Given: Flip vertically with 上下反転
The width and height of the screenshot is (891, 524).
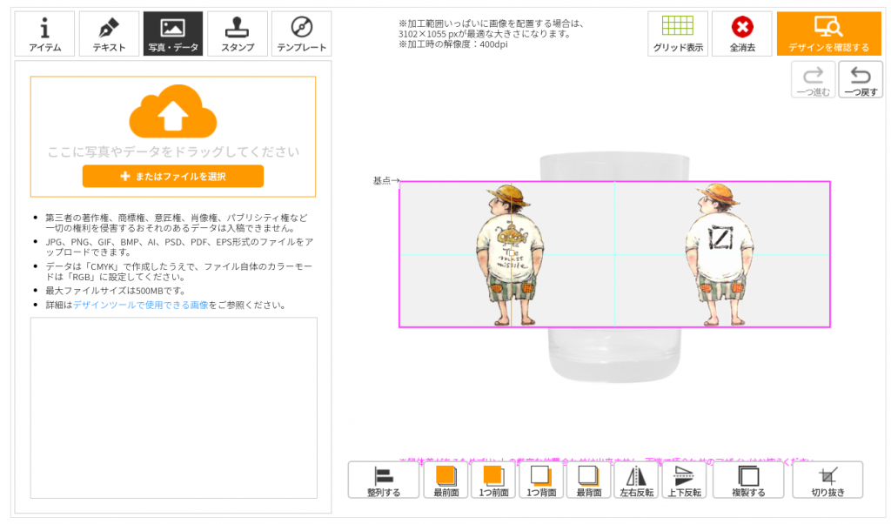Looking at the screenshot, I should point(684,480).
